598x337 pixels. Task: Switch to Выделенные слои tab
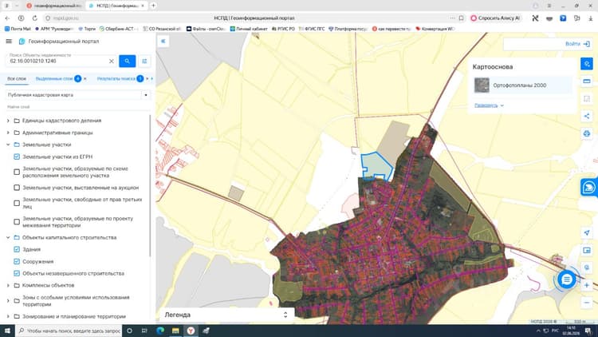point(54,79)
